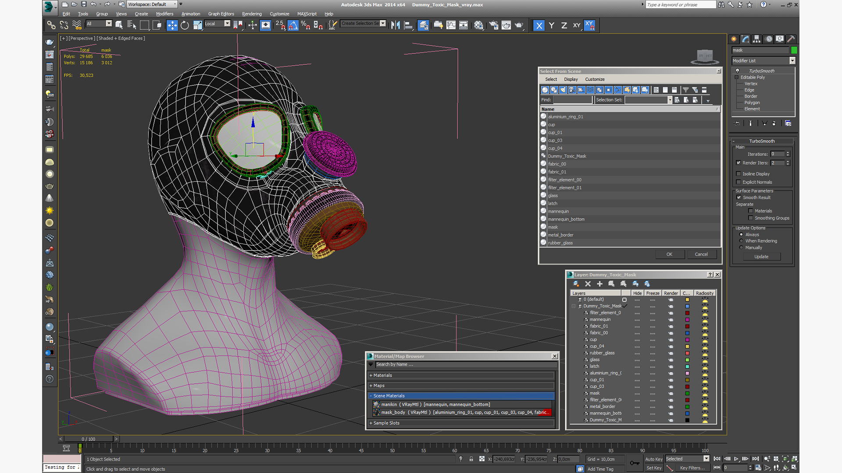This screenshot has width=842, height=473.
Task: Click the 0 (default) layer color swatch
Action: tap(687, 300)
